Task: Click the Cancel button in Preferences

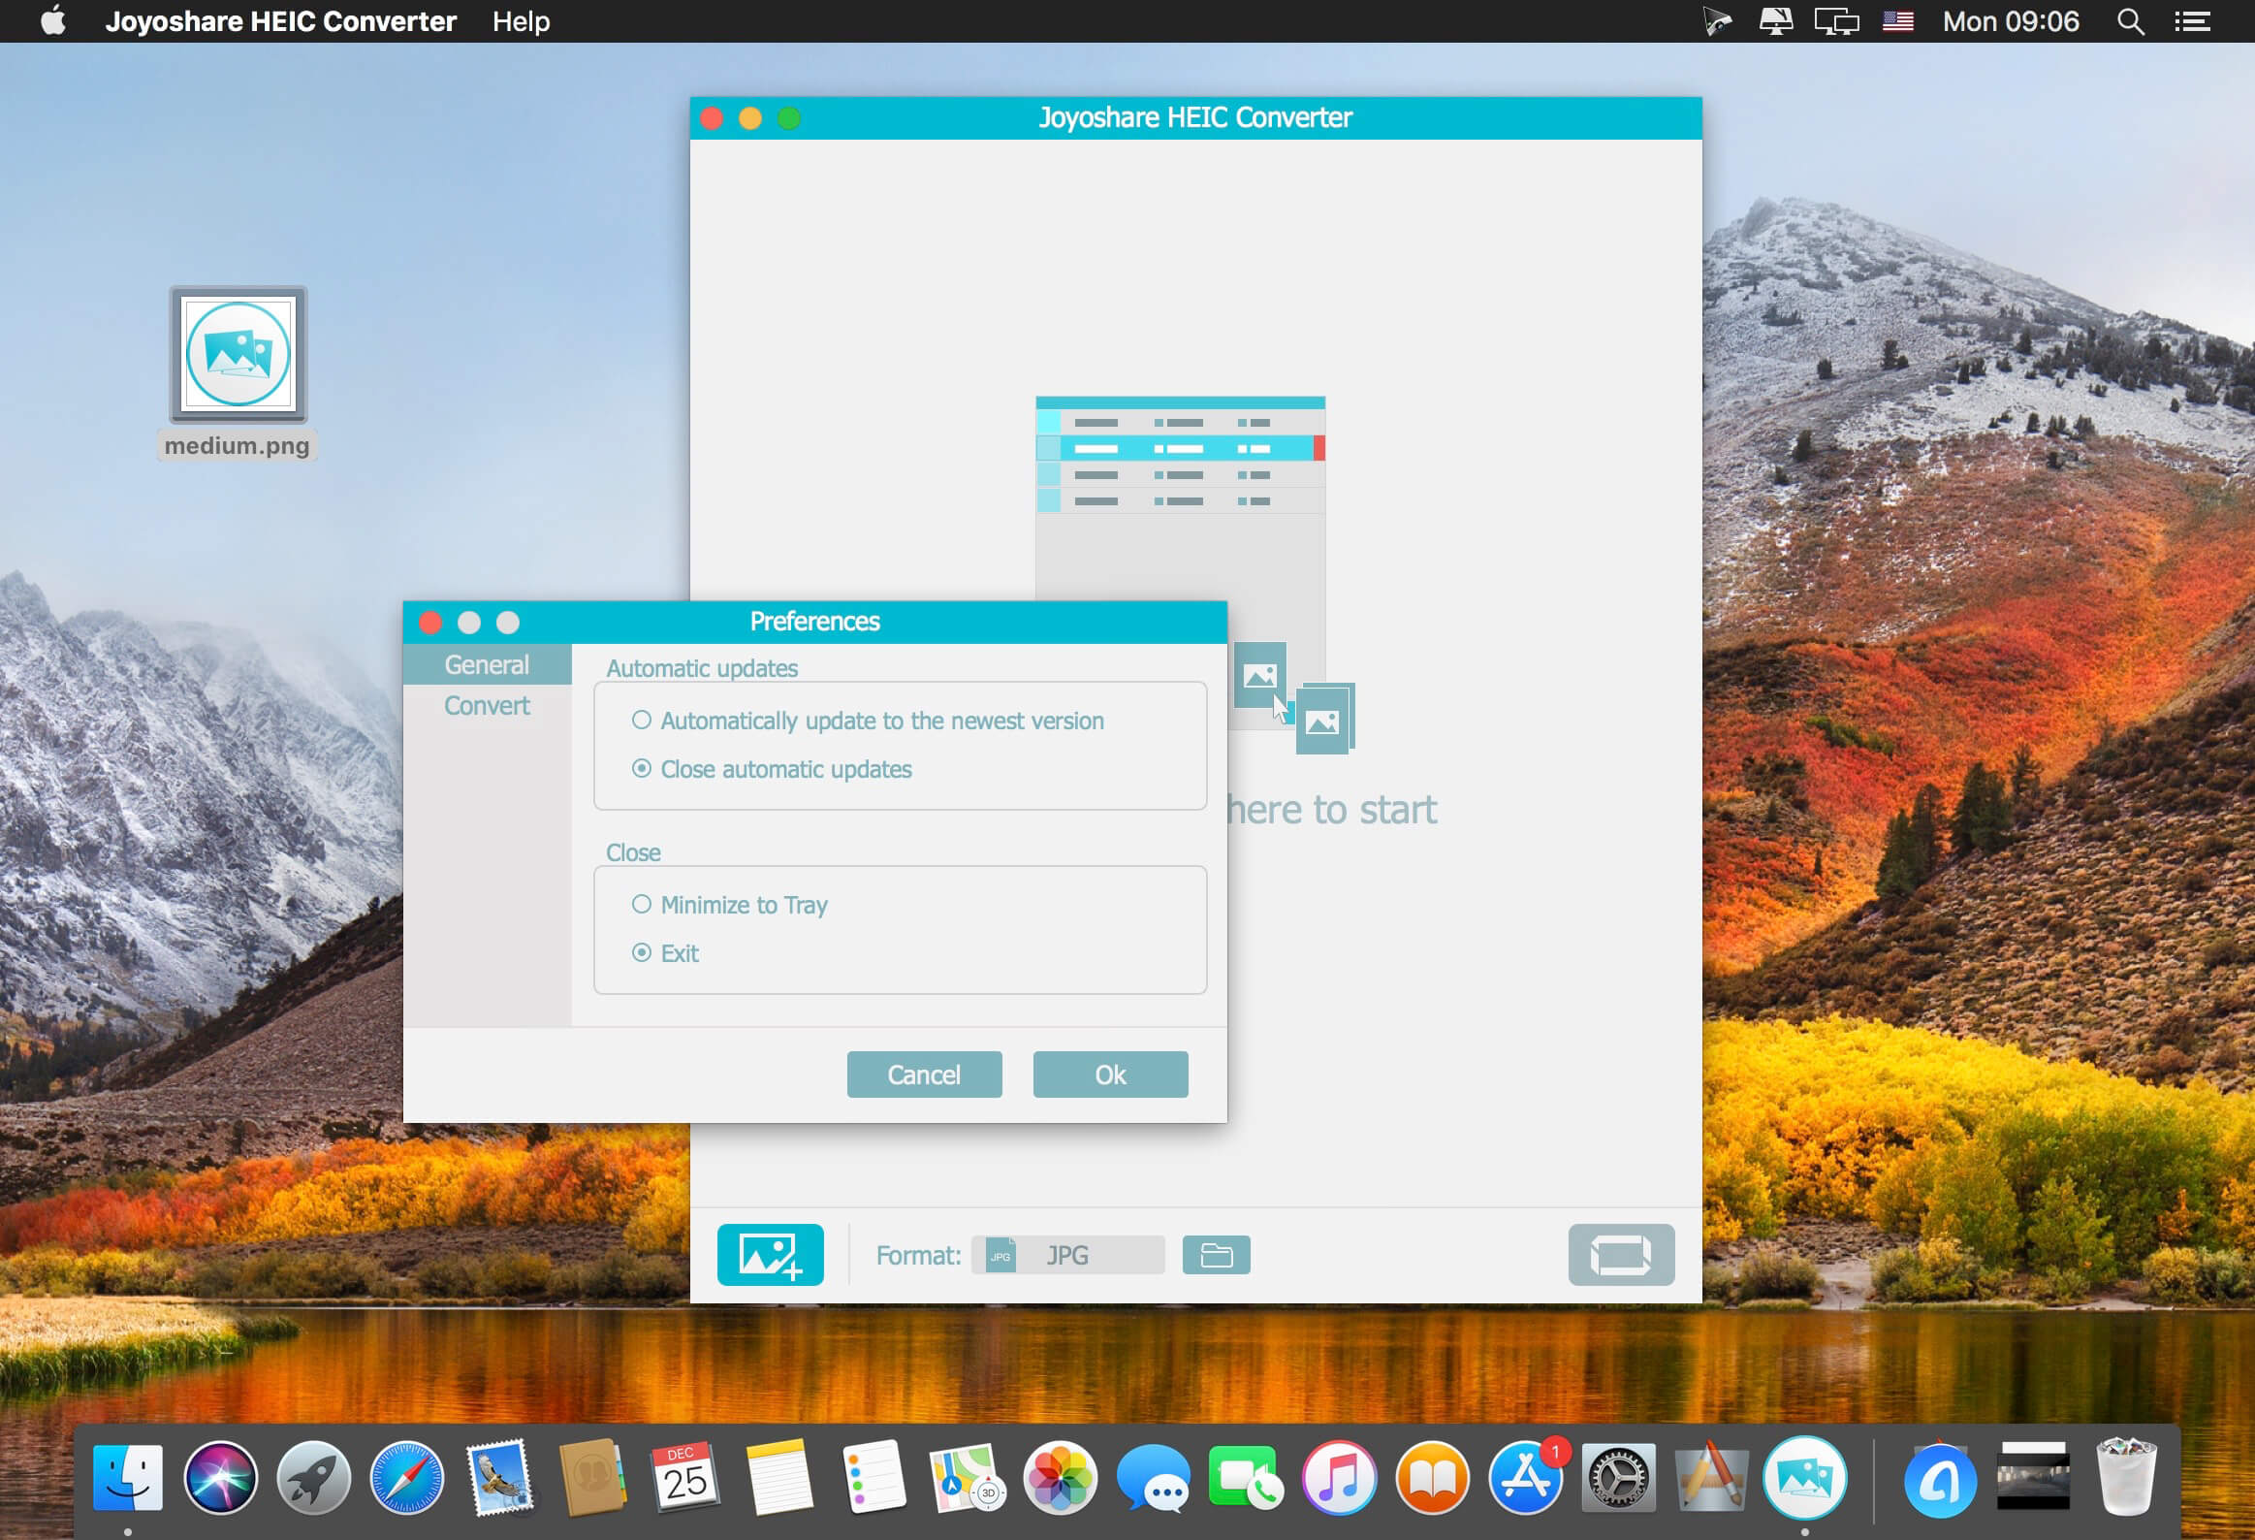Action: (x=924, y=1075)
